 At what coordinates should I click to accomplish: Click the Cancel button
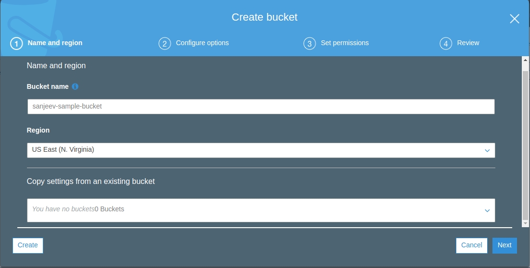pyautogui.click(x=471, y=245)
